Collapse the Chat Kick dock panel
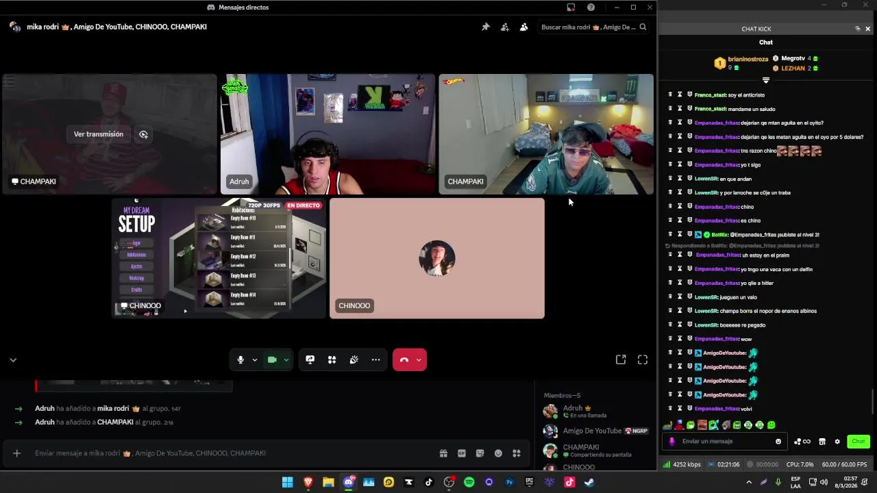Screen dimensions: 877x493 point(858,29)
